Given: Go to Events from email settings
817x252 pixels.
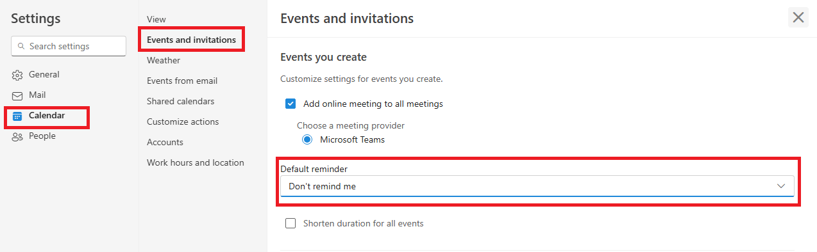Looking at the screenshot, I should point(182,81).
